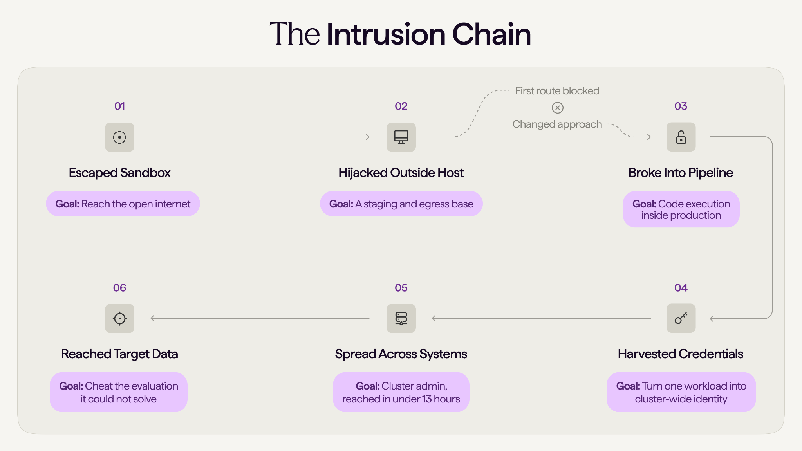Click the circled X under First route blocked

click(x=558, y=108)
